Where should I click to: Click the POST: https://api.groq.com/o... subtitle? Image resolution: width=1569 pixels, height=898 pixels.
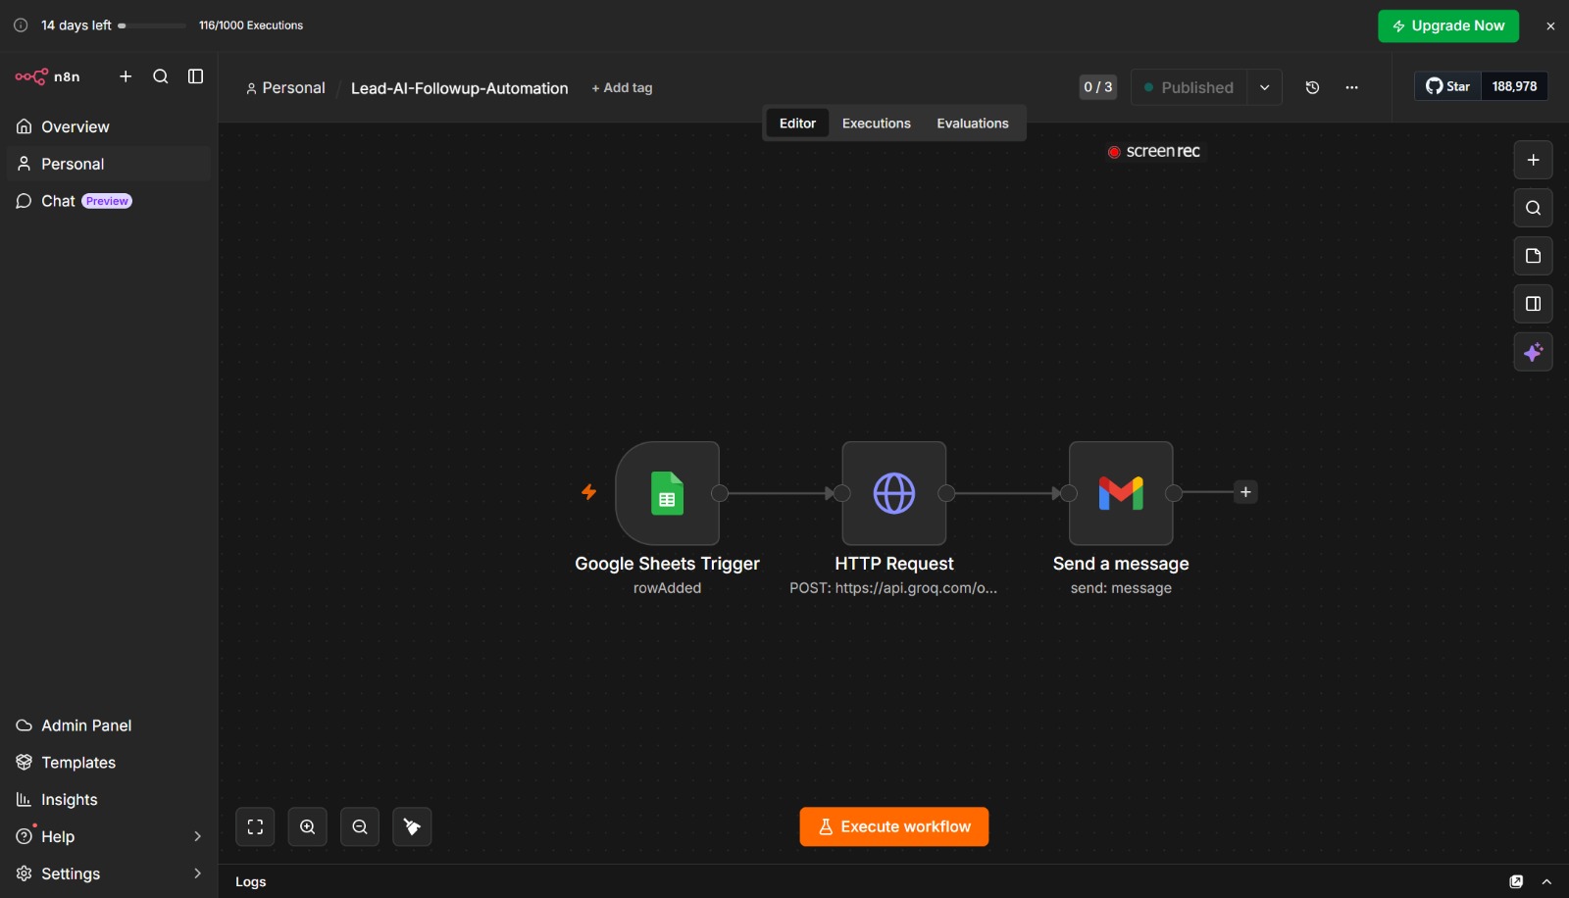[x=893, y=588]
